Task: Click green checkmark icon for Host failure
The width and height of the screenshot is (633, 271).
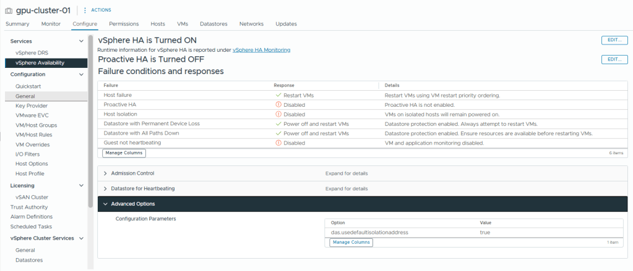Action: pos(278,95)
